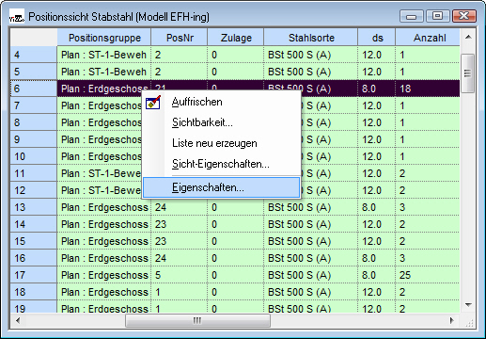This screenshot has width=486, height=339.
Task: Select row header 5
Action: 34,72
